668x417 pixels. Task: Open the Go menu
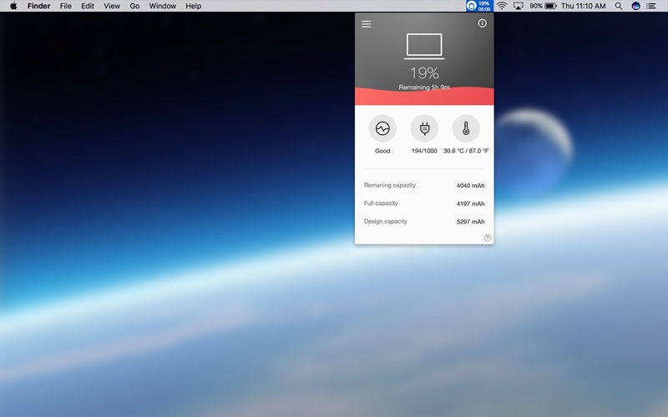point(134,6)
